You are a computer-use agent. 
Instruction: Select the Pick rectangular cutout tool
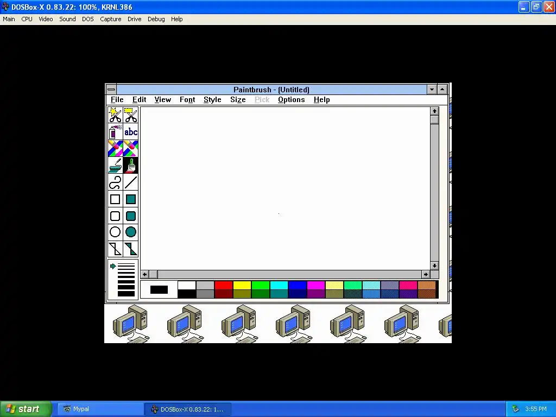(131, 115)
